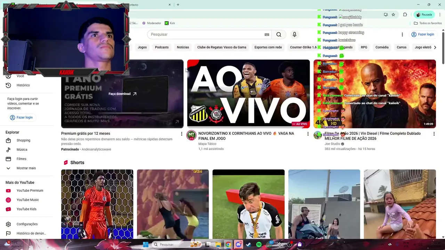Open File Explorer from the taskbar
Image resolution: width=445 pixels, height=250 pixels.
(218, 244)
